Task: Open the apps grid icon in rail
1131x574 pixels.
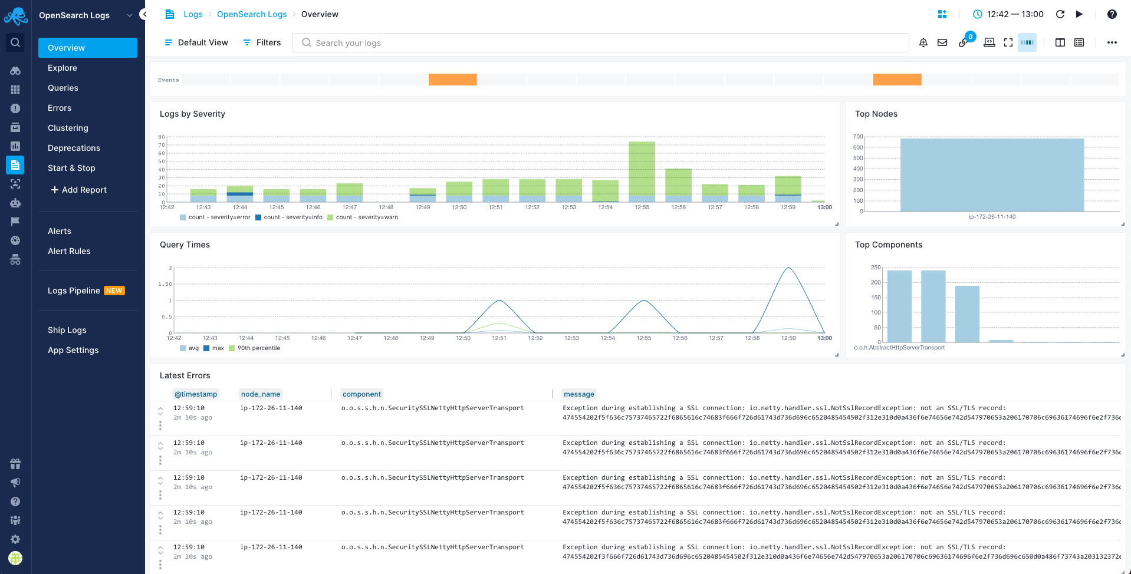Action: pyautogui.click(x=15, y=90)
